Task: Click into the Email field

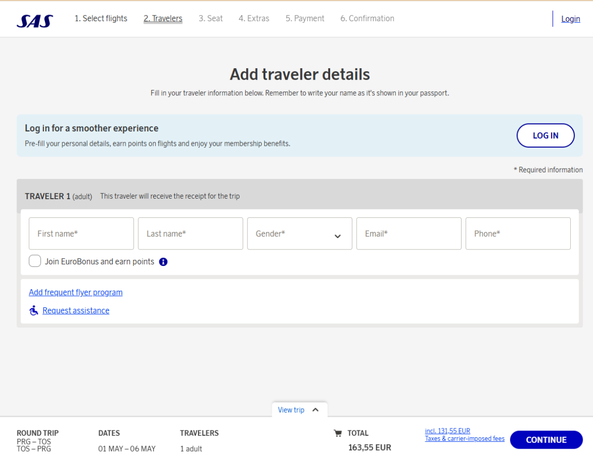Action: [409, 234]
